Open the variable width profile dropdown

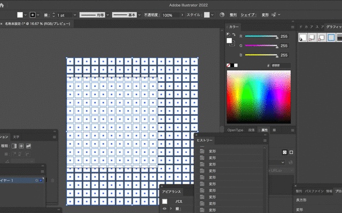pyautogui.click(x=107, y=15)
